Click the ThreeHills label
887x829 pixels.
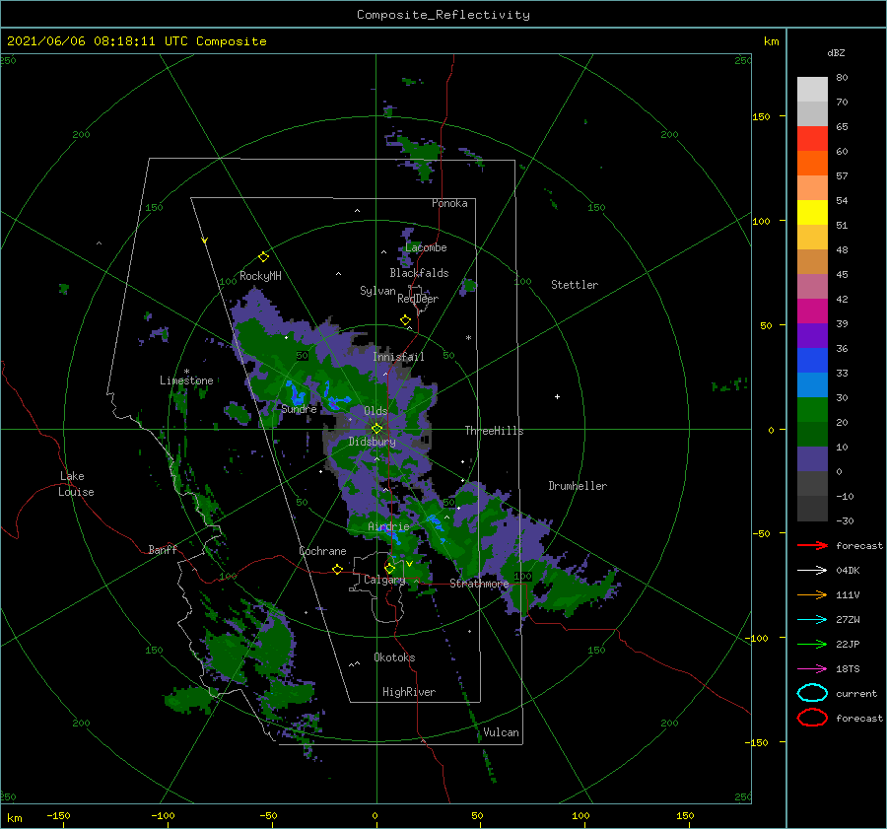[x=495, y=431]
